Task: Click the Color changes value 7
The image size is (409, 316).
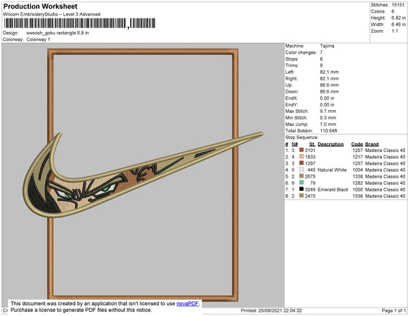Action: coord(321,52)
